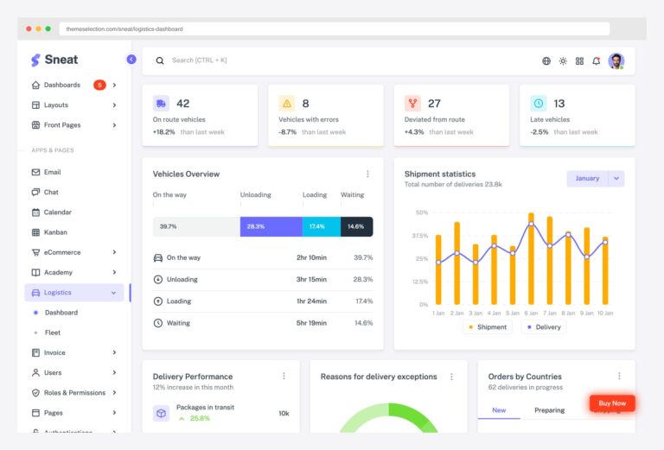Click the Users person icon
This screenshot has width=664, height=450.
tap(35, 372)
